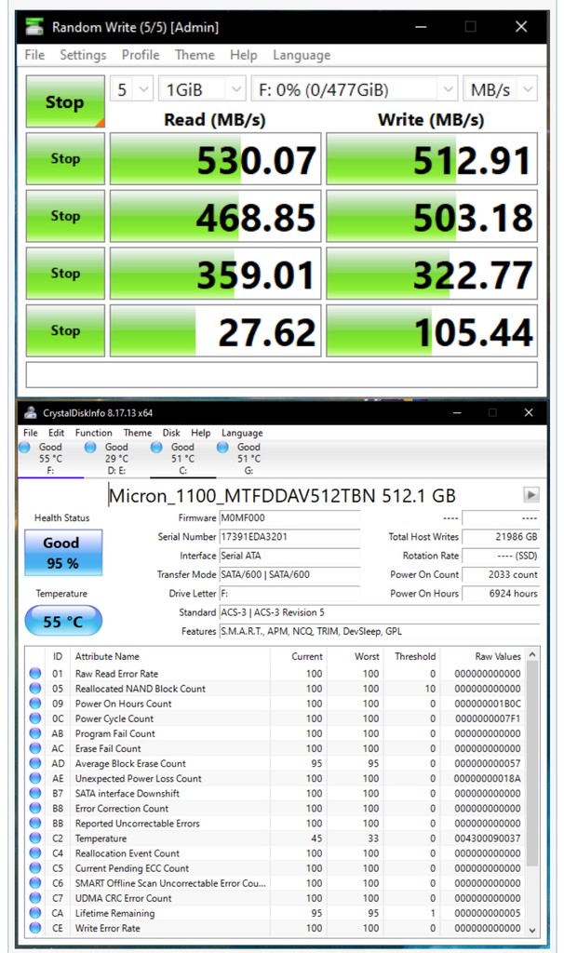Open the test count dropdown showing 5
Image resolution: width=564 pixels, height=953 pixels.
pyautogui.click(x=131, y=90)
